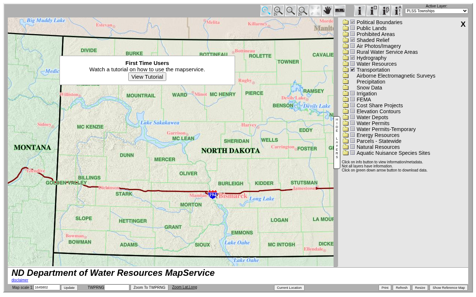Click the TWPRNG input field

point(117,288)
